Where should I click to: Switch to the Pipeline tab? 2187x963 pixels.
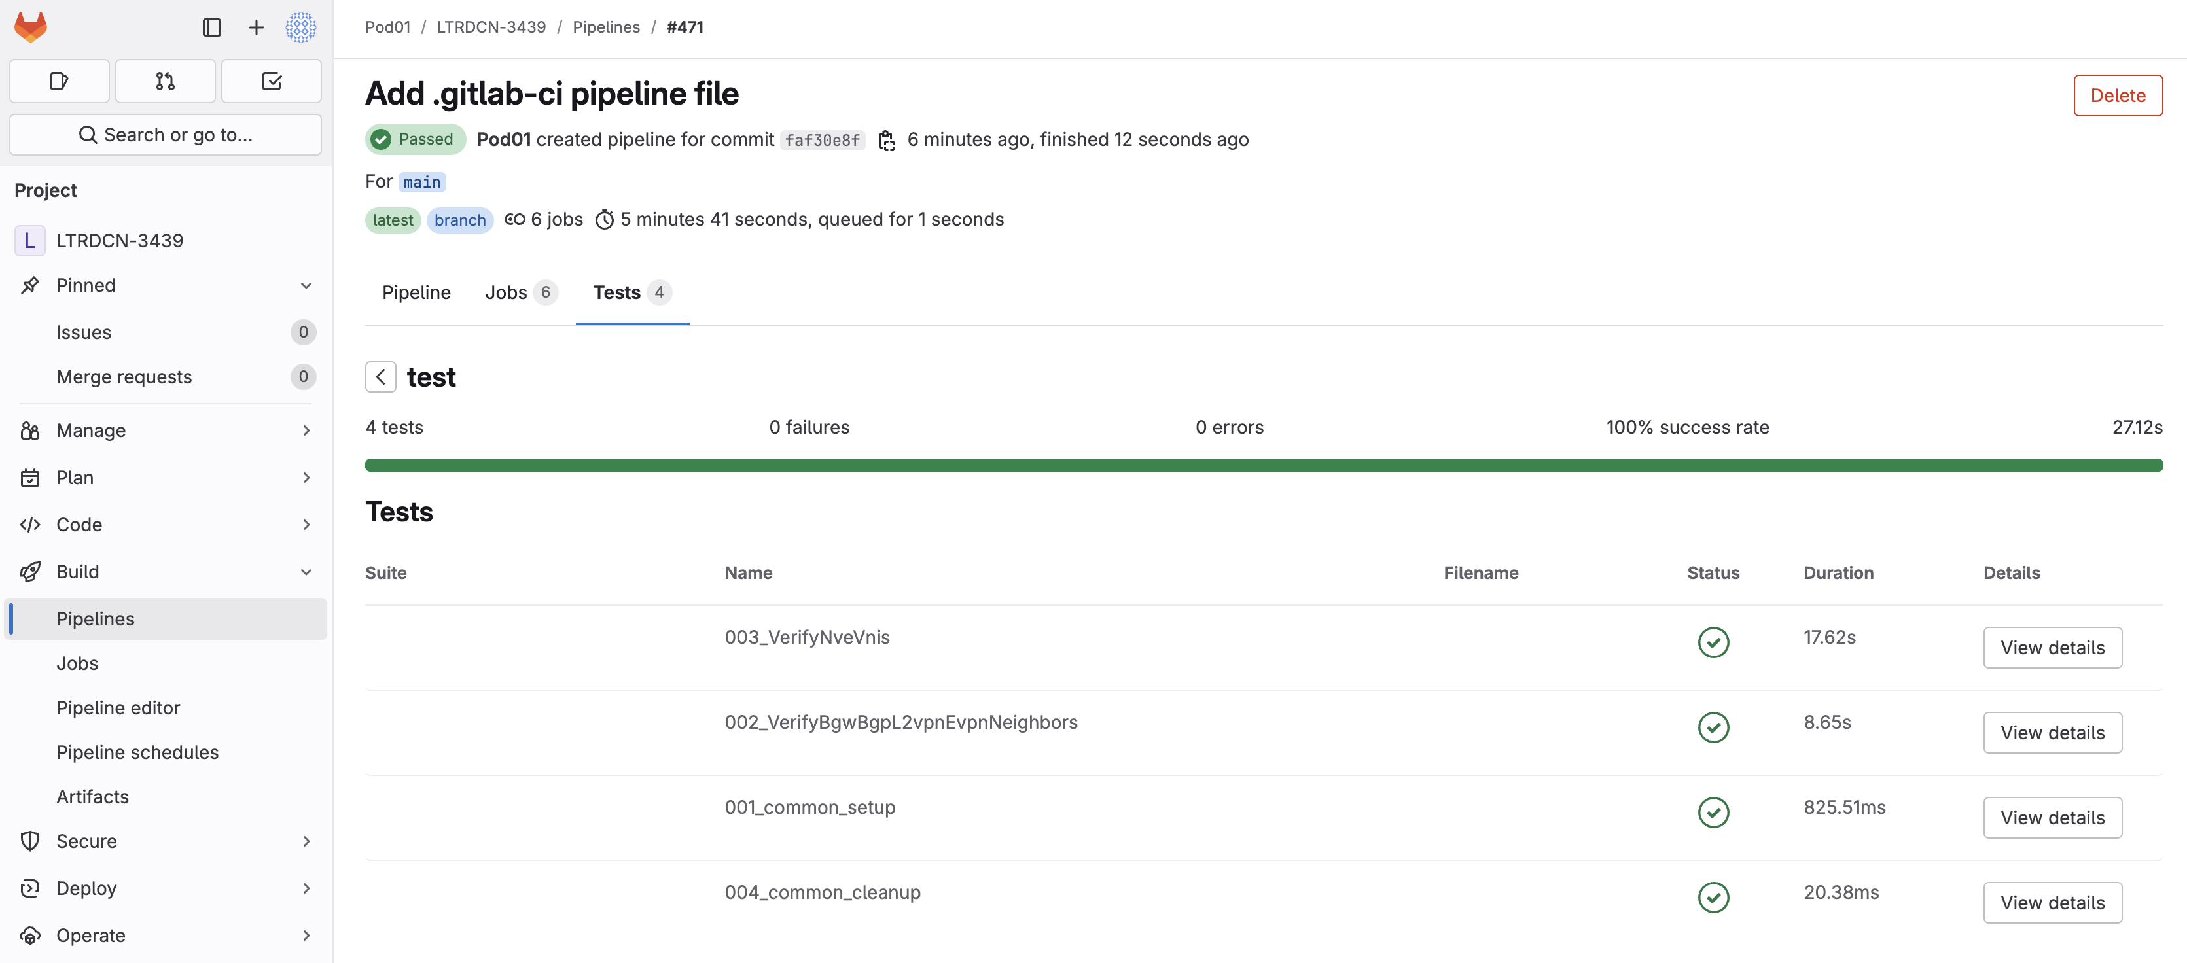click(x=416, y=292)
